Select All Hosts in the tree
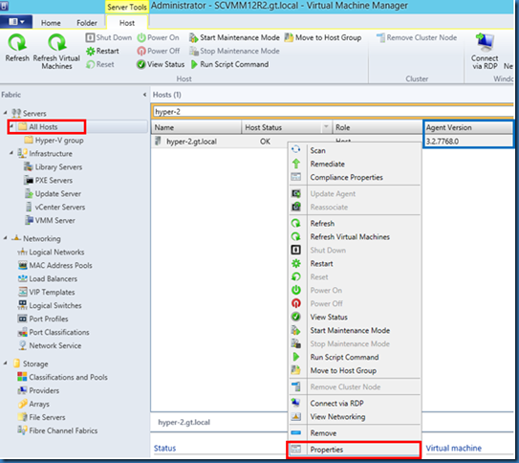Image resolution: width=519 pixels, height=463 pixels. pyautogui.click(x=43, y=127)
